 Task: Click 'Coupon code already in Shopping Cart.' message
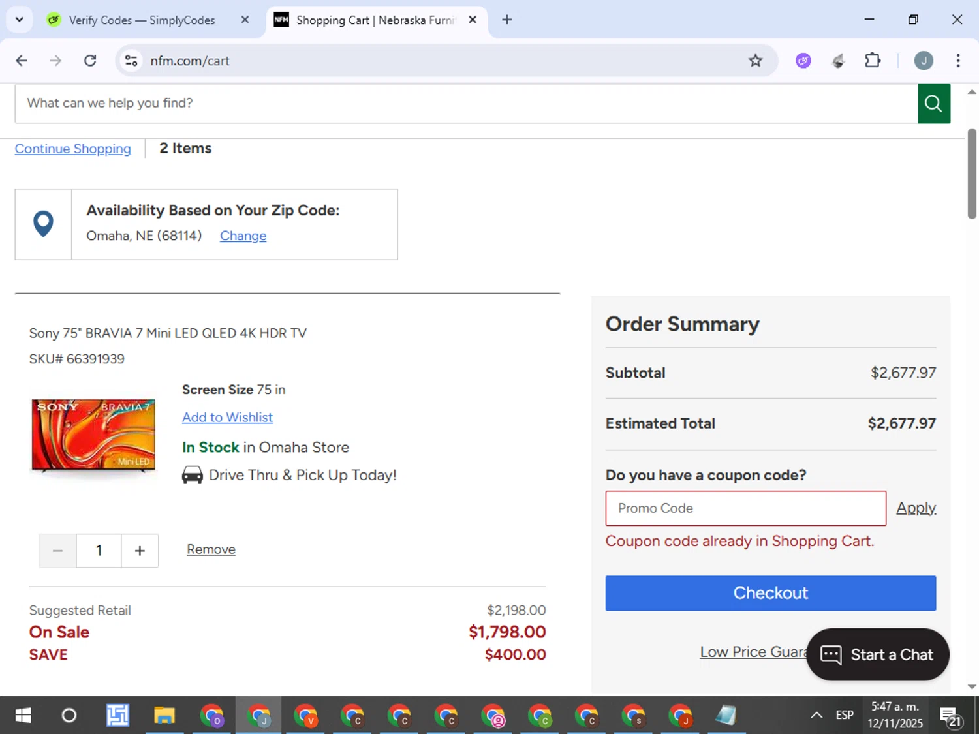(x=739, y=542)
